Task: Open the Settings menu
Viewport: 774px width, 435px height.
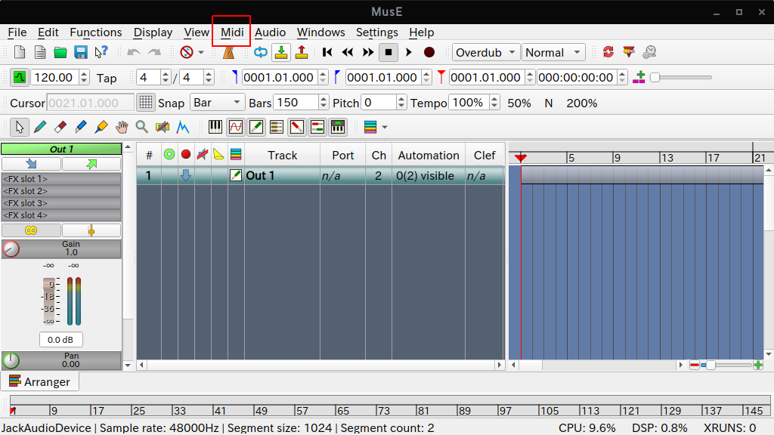Action: [x=377, y=32]
